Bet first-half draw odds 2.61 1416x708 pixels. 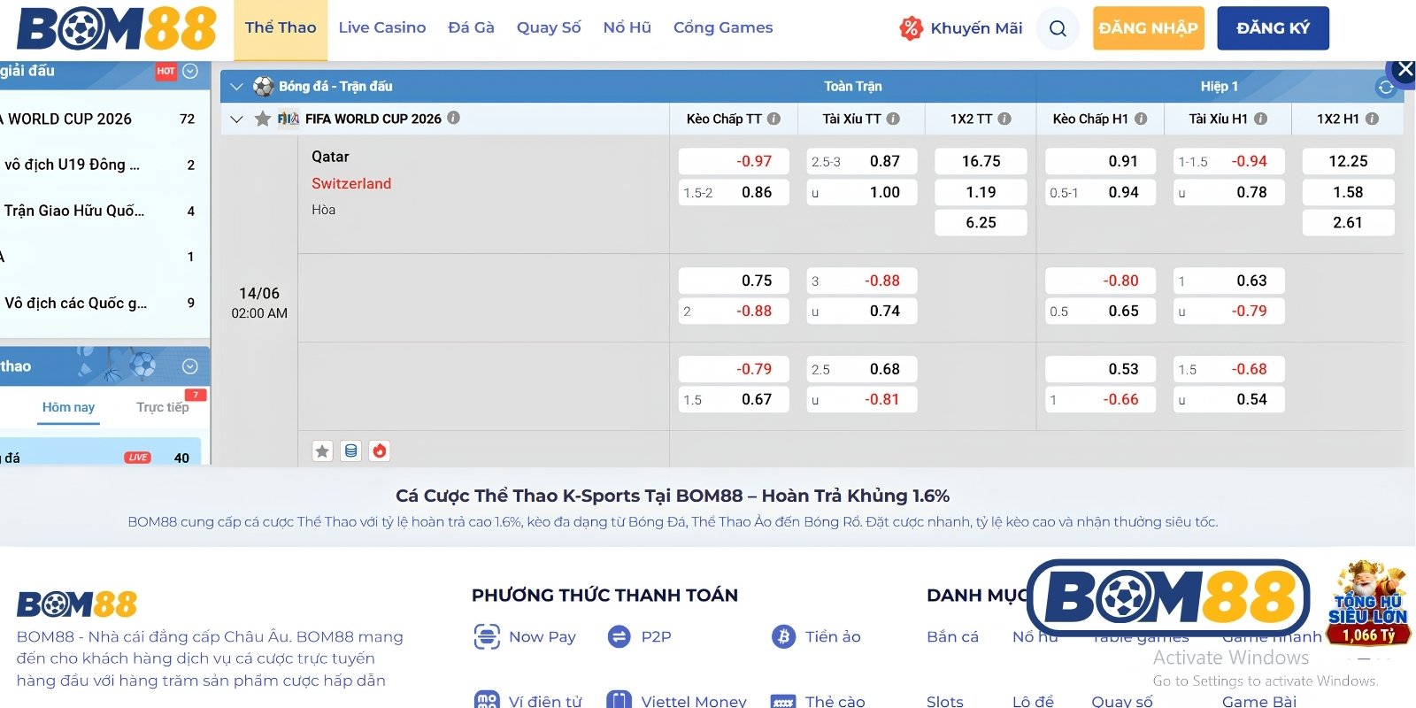pos(1348,222)
